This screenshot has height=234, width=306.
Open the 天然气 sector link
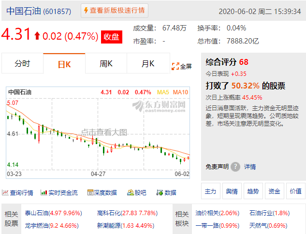coord(268,226)
